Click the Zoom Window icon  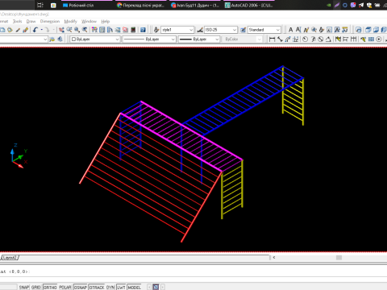point(77,30)
